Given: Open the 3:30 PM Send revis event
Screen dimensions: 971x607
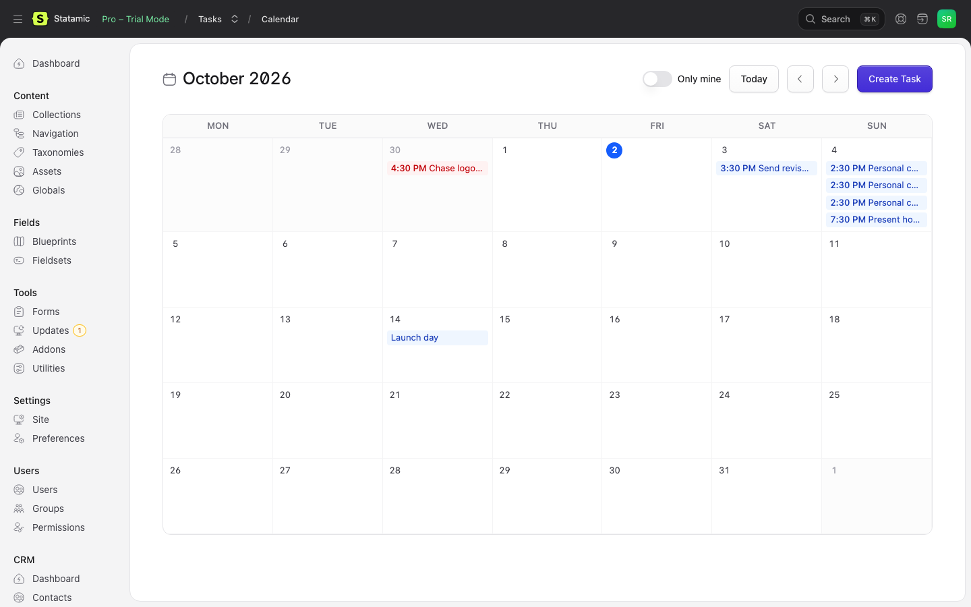Looking at the screenshot, I should [x=767, y=169].
